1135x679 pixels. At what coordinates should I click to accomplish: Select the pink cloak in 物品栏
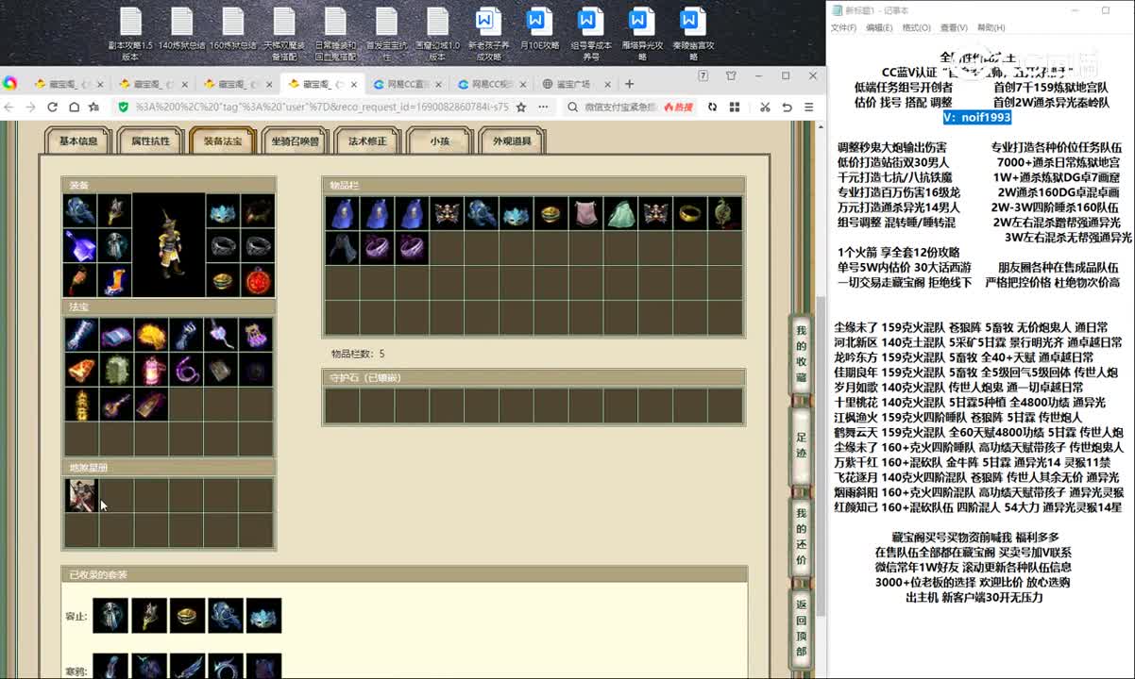[585, 213]
